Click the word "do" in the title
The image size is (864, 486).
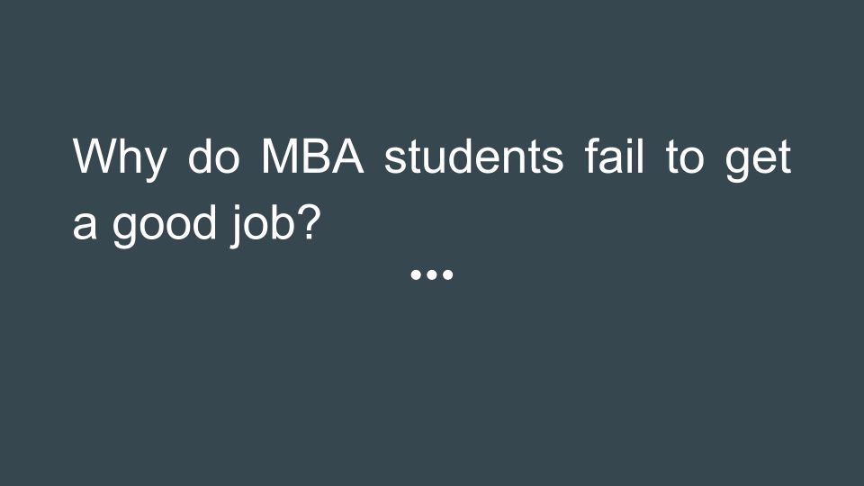(x=212, y=157)
